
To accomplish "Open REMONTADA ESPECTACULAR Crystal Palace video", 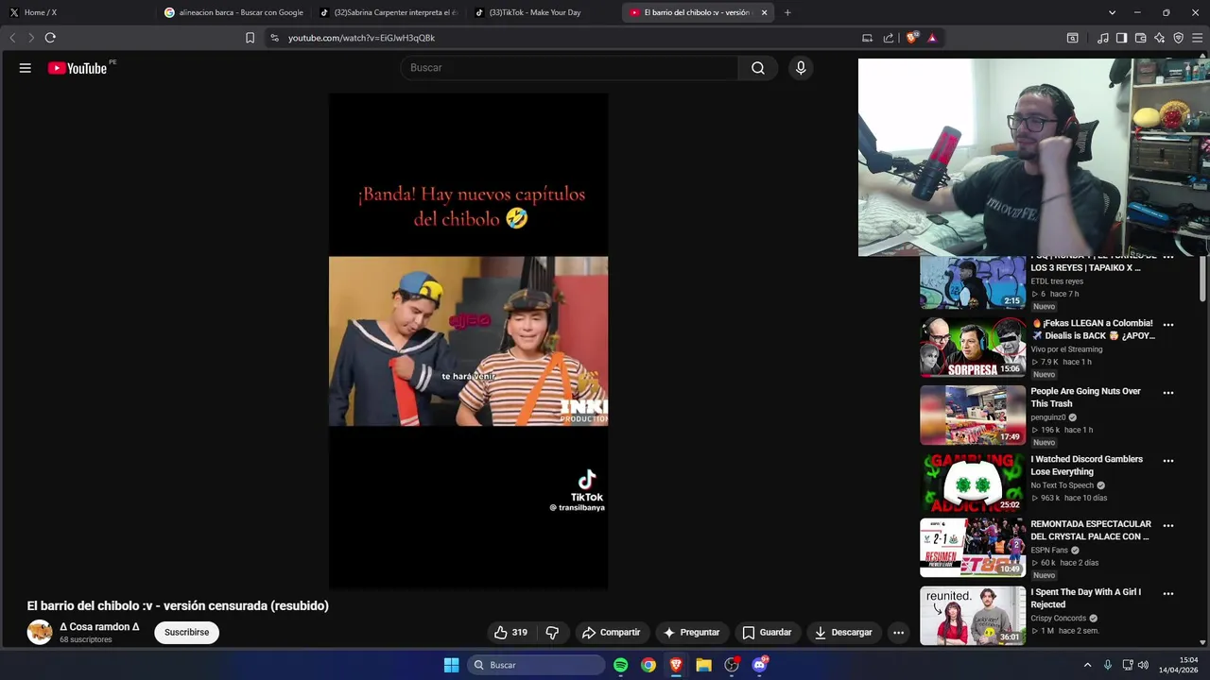I will (x=1090, y=530).
